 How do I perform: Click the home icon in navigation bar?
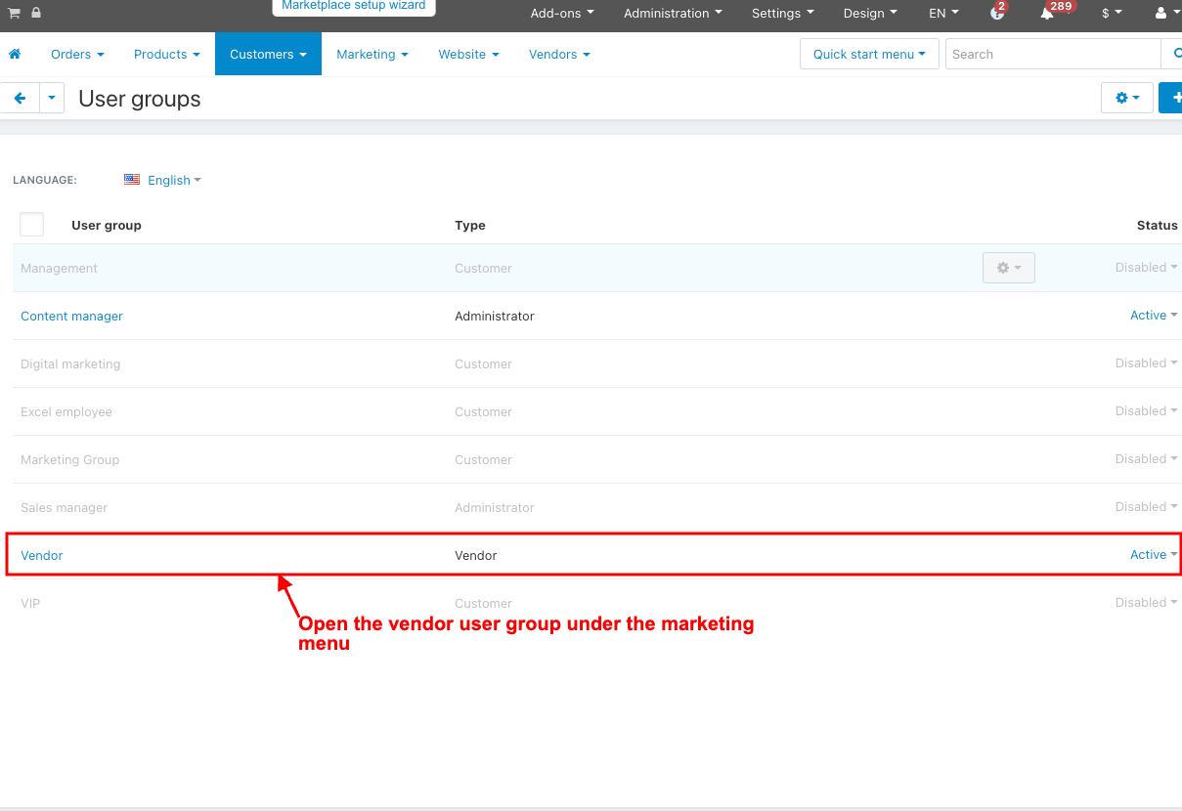tap(15, 55)
